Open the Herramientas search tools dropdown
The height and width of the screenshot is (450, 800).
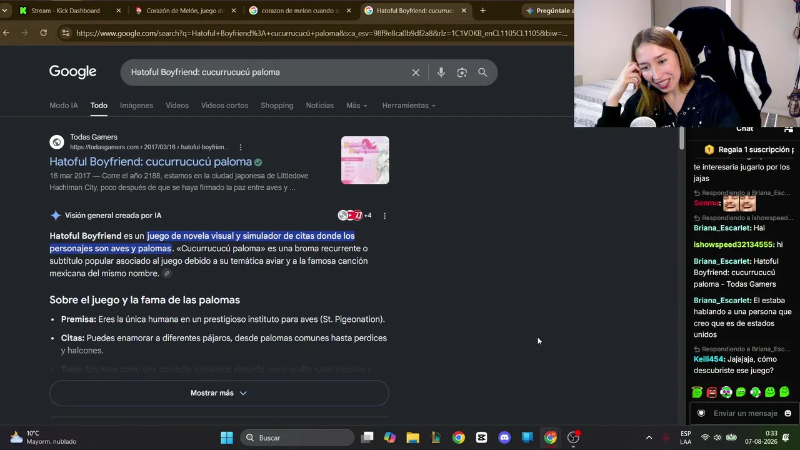(409, 106)
